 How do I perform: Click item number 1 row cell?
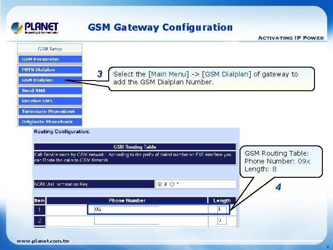pyautogui.click(x=39, y=210)
